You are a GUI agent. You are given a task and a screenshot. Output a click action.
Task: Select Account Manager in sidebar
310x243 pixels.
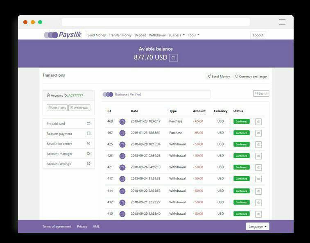click(69, 154)
